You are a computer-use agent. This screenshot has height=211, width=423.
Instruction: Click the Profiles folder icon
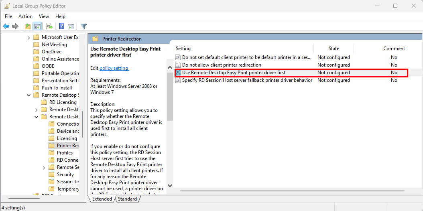tap(51, 153)
